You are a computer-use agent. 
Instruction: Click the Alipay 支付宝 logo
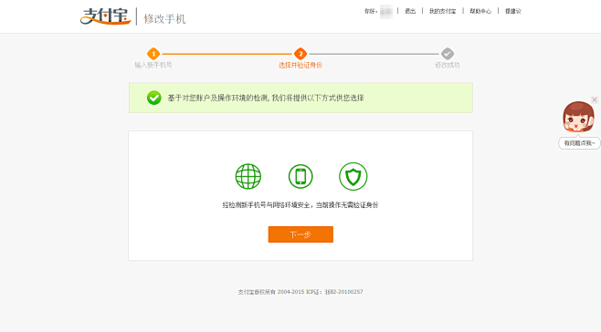point(105,16)
